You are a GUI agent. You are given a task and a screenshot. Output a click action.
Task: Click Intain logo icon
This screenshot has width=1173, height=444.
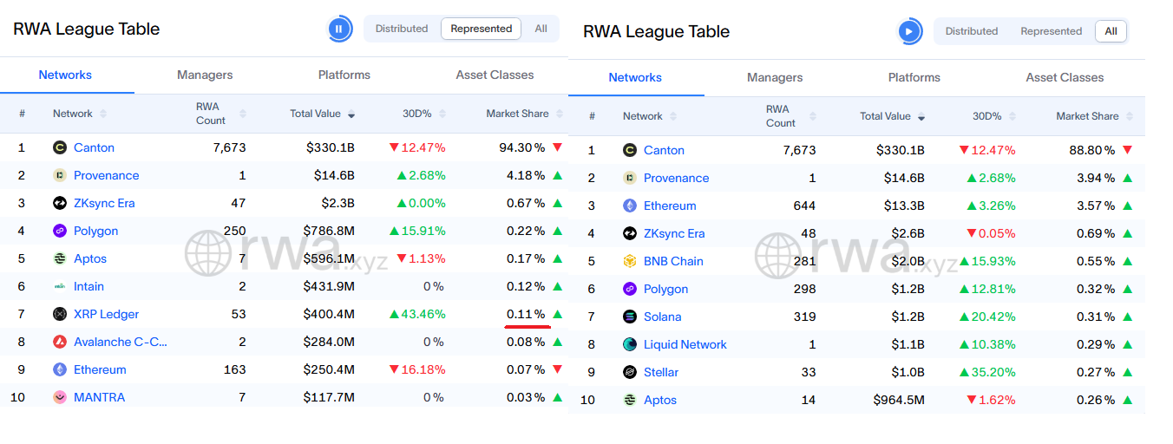pos(60,286)
